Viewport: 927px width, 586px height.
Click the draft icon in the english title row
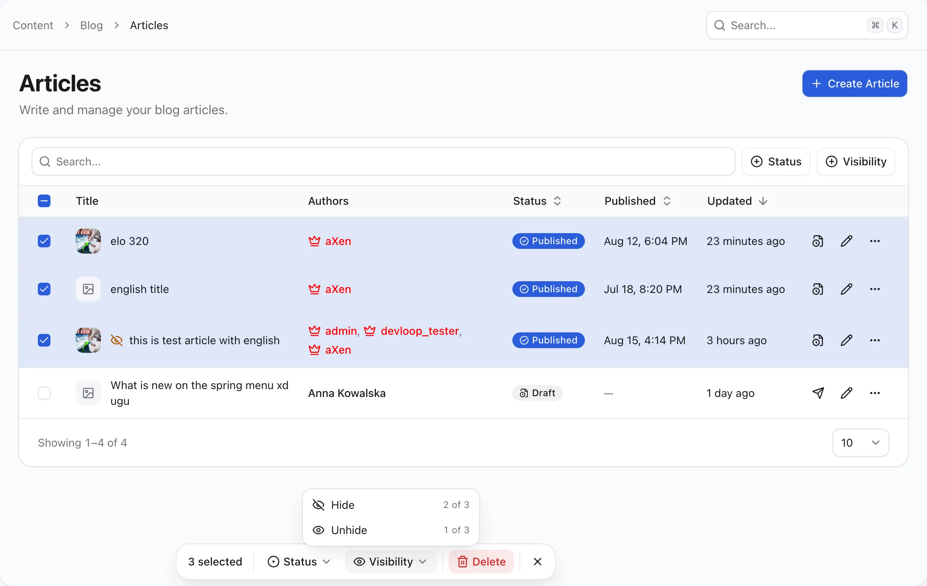(x=818, y=289)
